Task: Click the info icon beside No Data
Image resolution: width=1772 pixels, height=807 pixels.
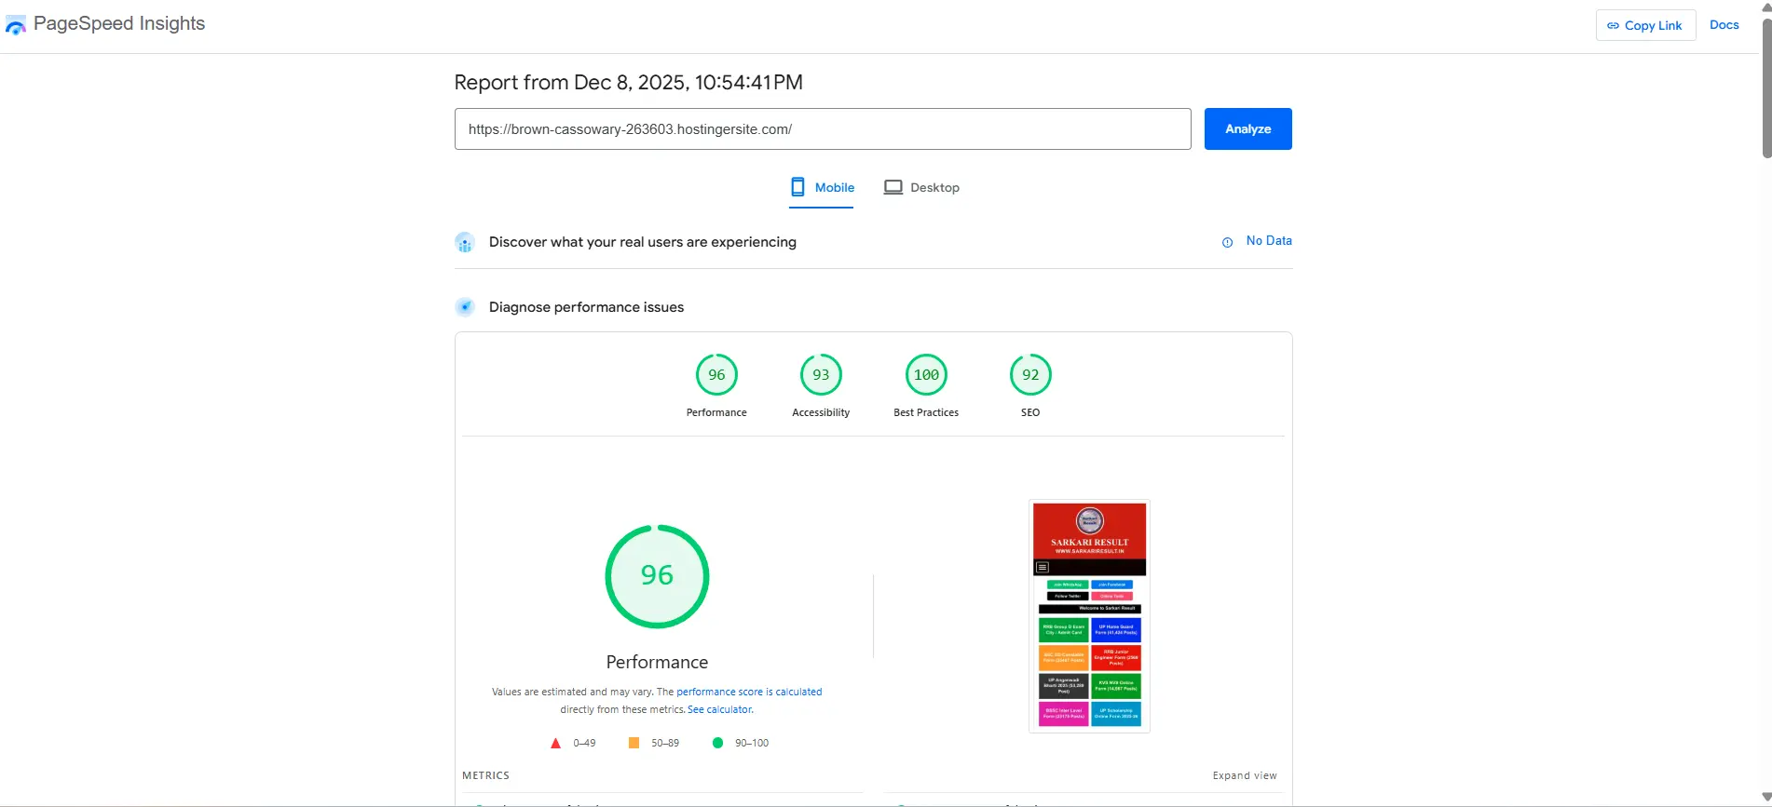Action: [x=1227, y=242]
